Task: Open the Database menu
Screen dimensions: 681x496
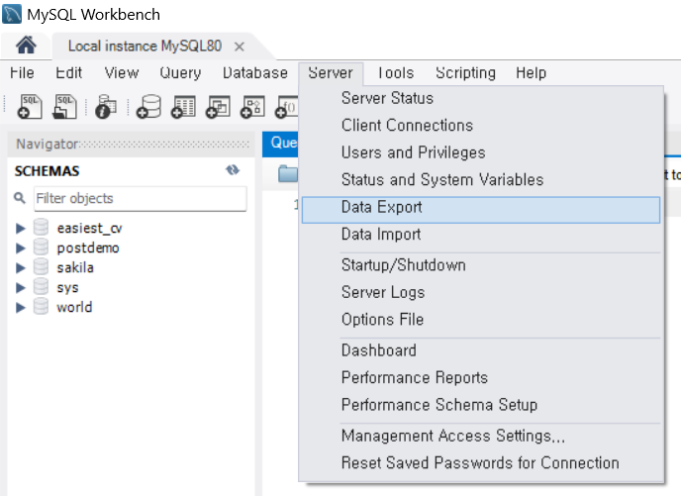Action: [x=254, y=73]
